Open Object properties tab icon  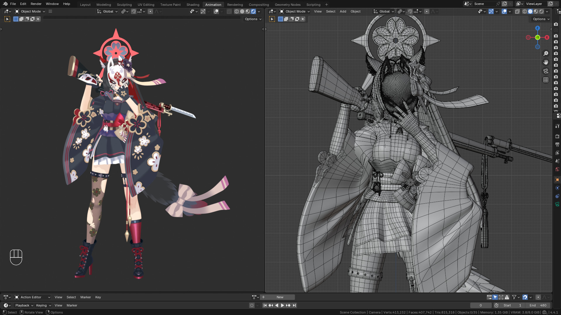[557, 180]
